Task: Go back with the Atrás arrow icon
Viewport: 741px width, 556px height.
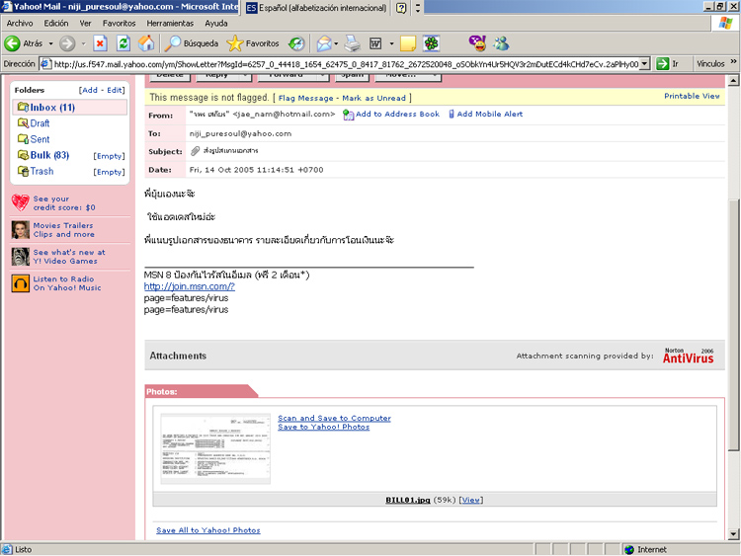Action: 12,43
